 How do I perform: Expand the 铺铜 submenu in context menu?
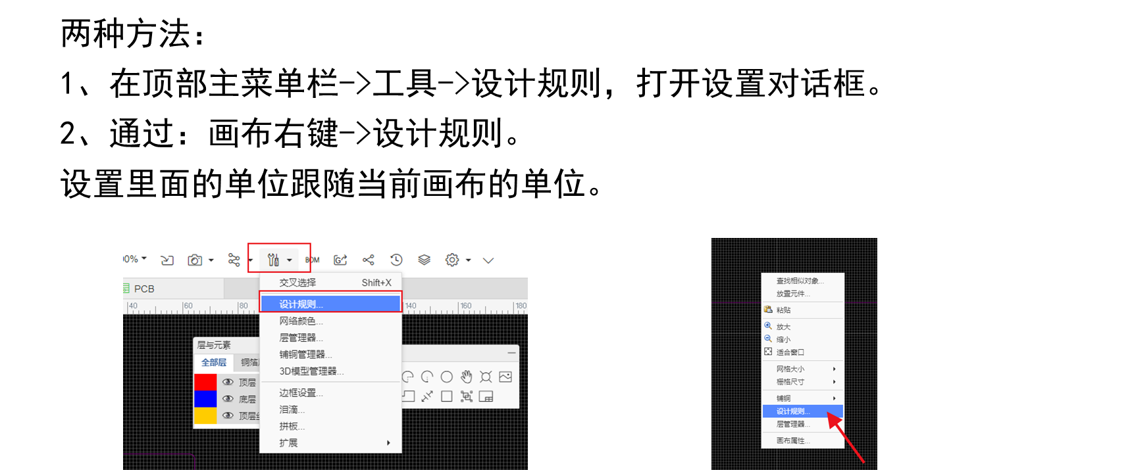pyautogui.click(x=835, y=398)
